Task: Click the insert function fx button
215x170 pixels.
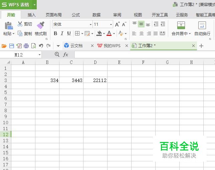Action: [x=65, y=55]
